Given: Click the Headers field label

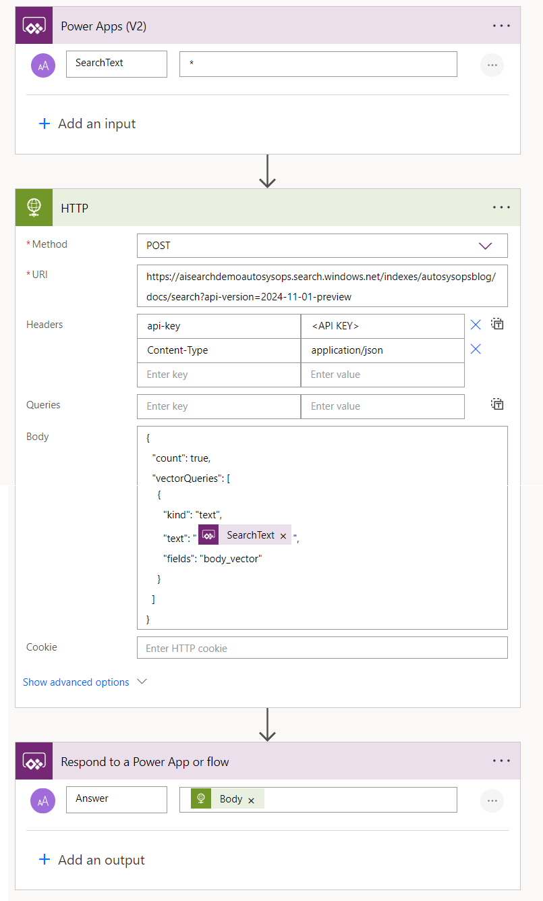Looking at the screenshot, I should 45,325.
